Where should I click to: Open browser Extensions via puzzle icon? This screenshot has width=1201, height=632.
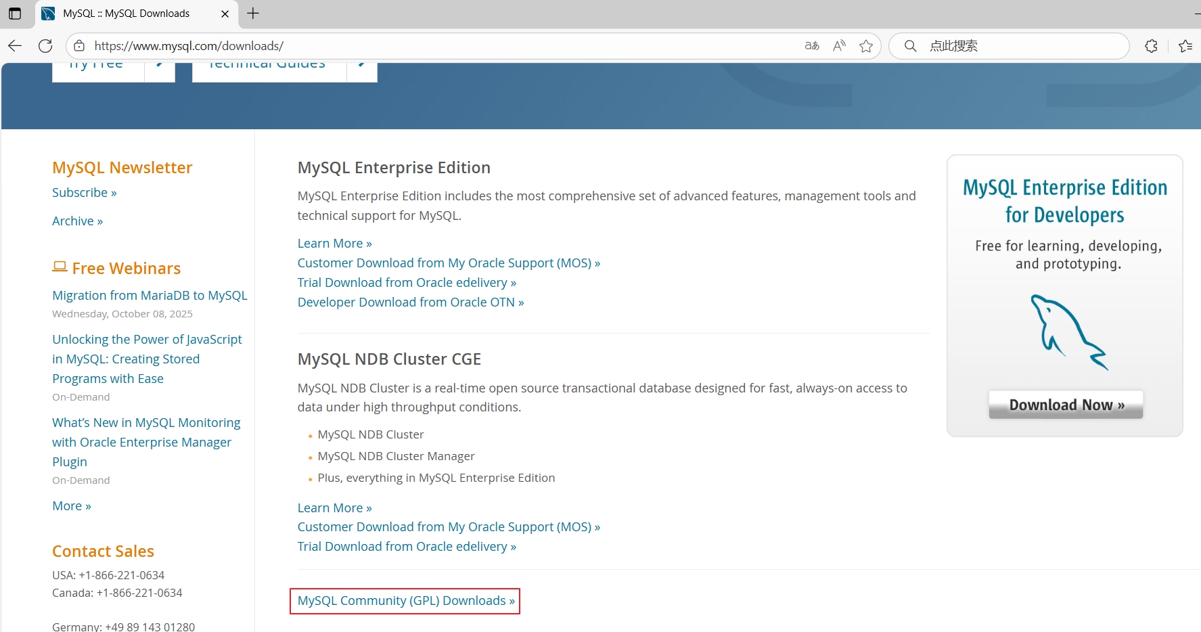pos(1150,45)
